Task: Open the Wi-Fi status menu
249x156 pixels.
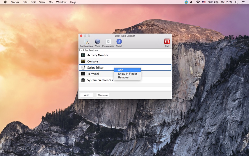Action: [x=198, y=2]
